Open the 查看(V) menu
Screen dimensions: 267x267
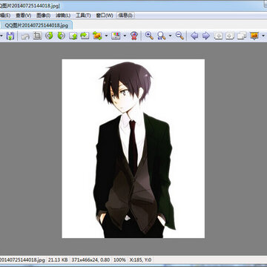tap(24, 16)
